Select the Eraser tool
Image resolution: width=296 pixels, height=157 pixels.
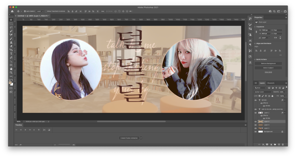(x=11, y=46)
